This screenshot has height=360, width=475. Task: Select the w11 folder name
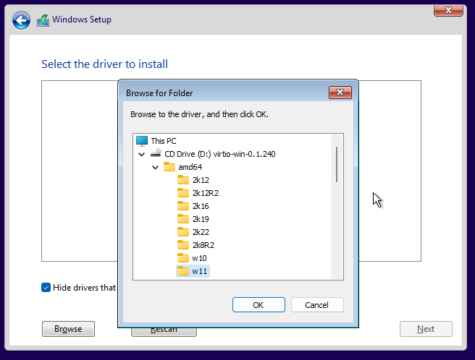coord(199,271)
